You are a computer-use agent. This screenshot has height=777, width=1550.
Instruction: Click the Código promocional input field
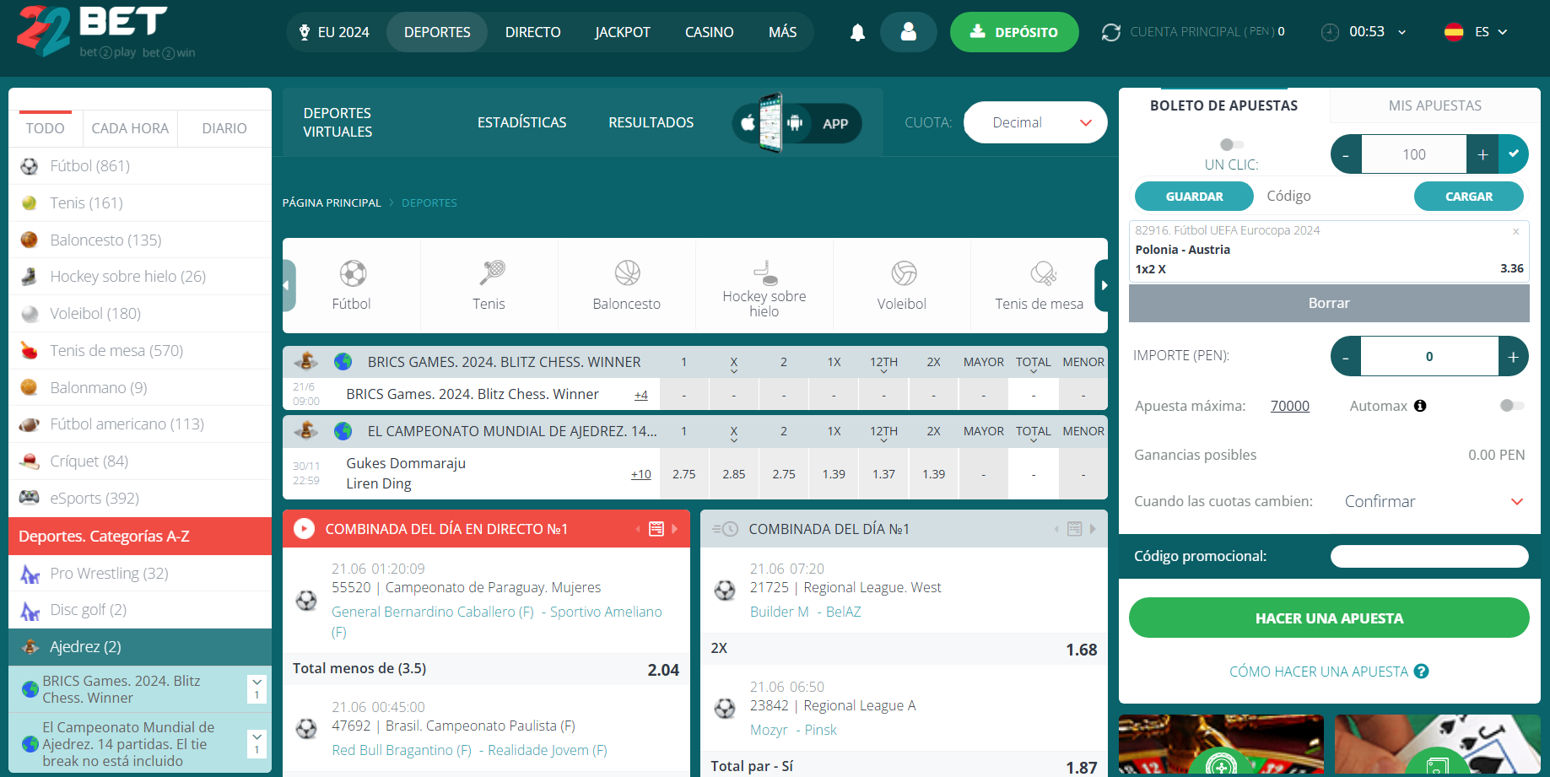pos(1429,557)
